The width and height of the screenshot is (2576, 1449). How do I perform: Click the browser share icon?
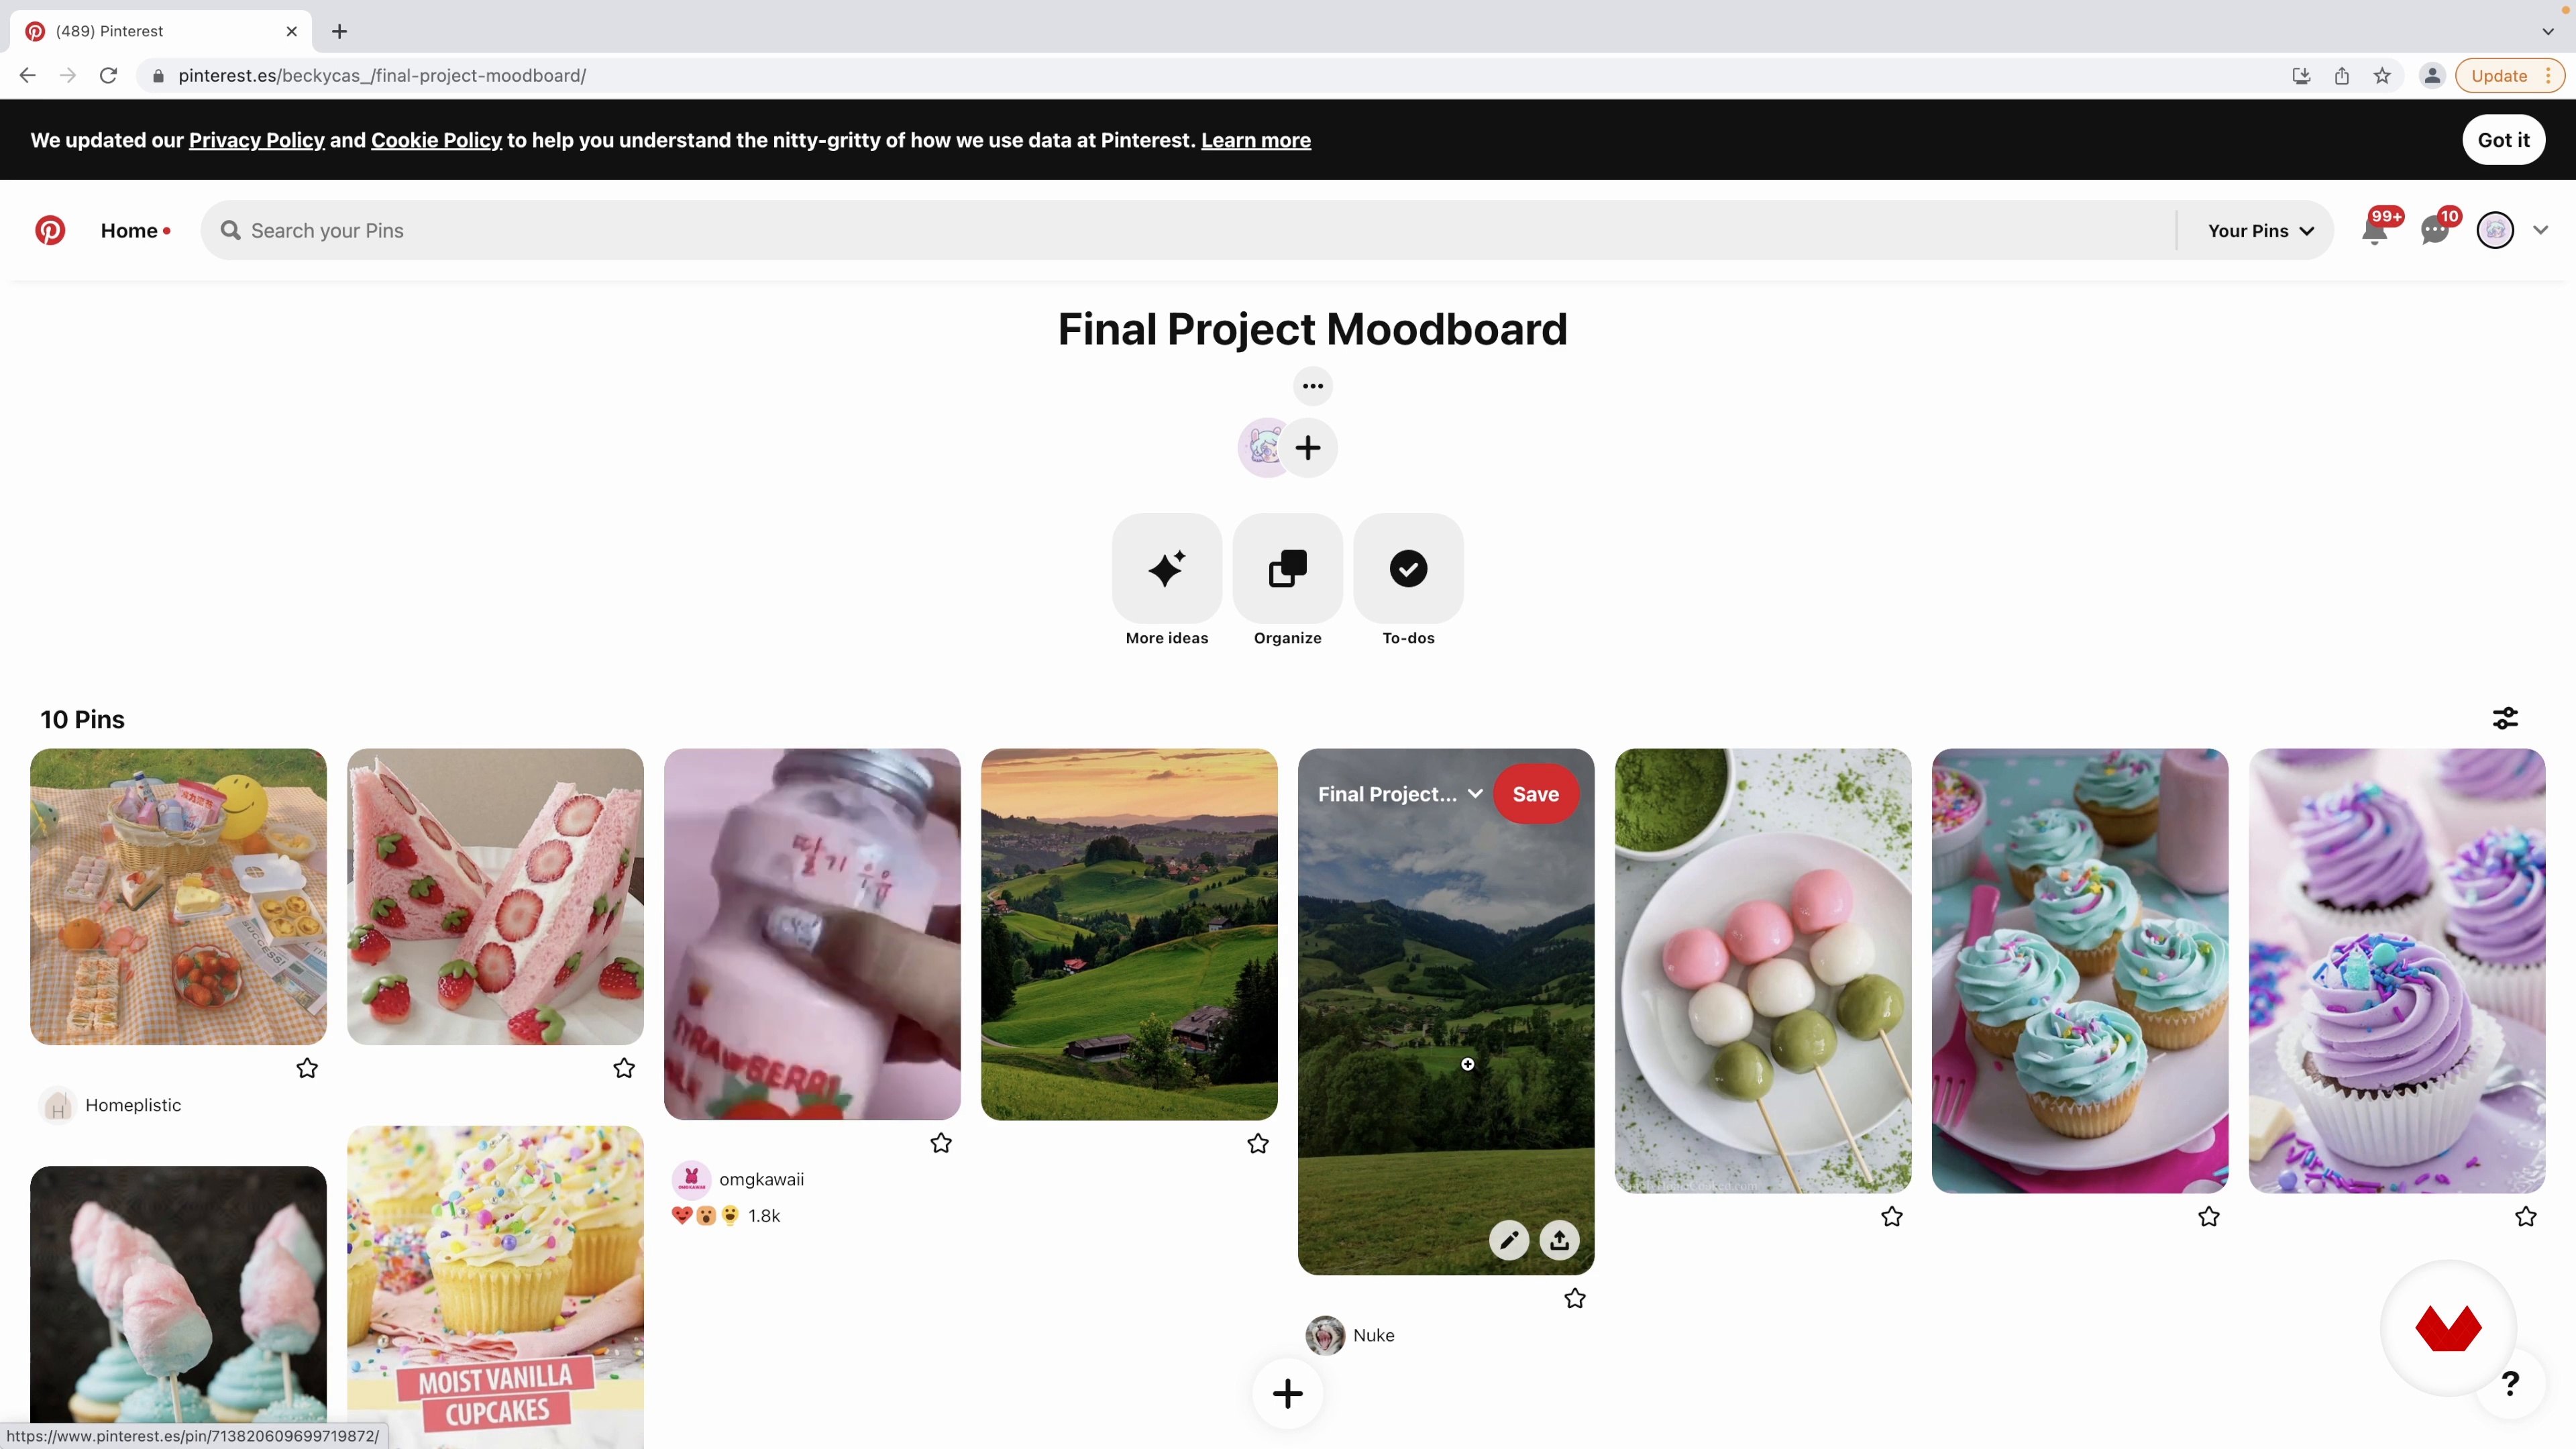pyautogui.click(x=2342, y=76)
